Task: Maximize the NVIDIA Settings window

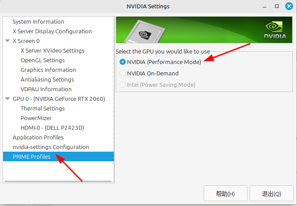Action: 277,7
